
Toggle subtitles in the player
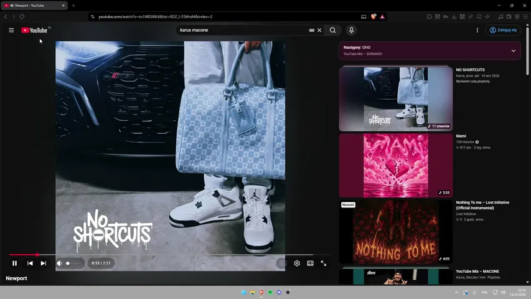283,263
